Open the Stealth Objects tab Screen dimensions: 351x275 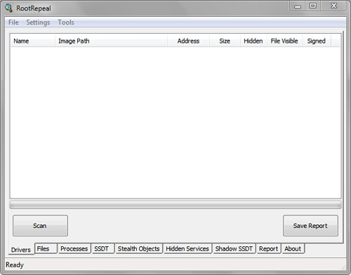(139, 248)
